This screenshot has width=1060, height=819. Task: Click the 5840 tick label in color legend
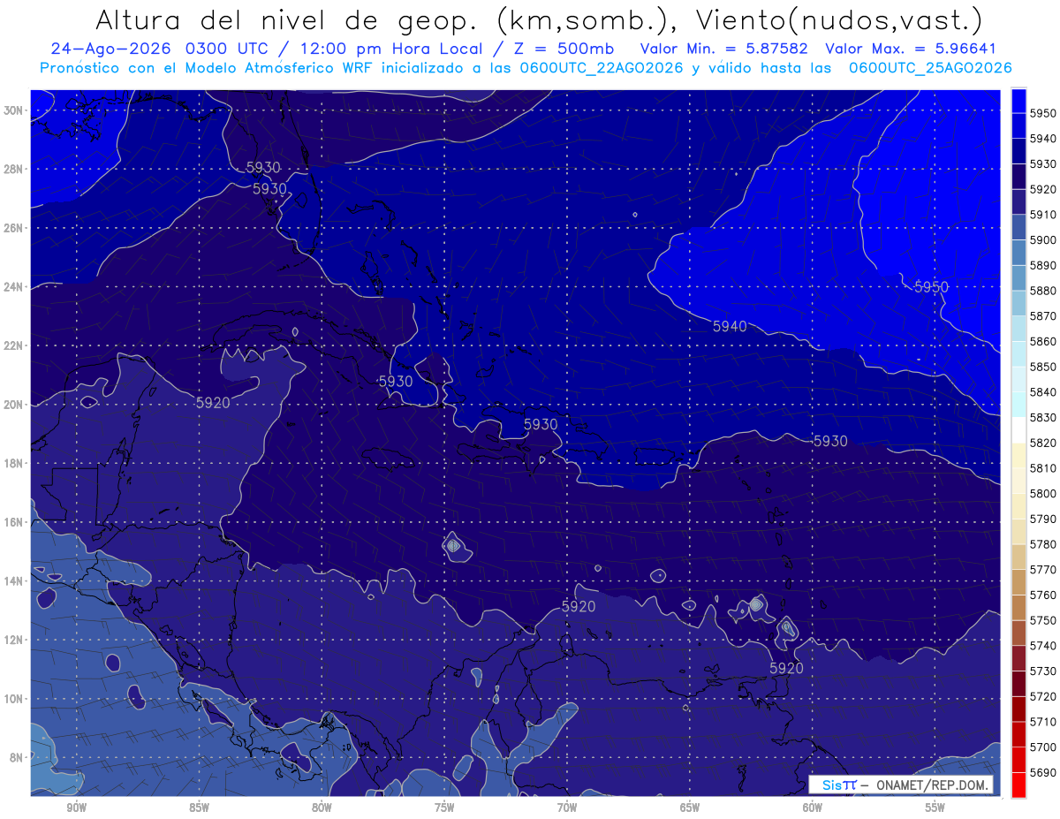click(1043, 392)
